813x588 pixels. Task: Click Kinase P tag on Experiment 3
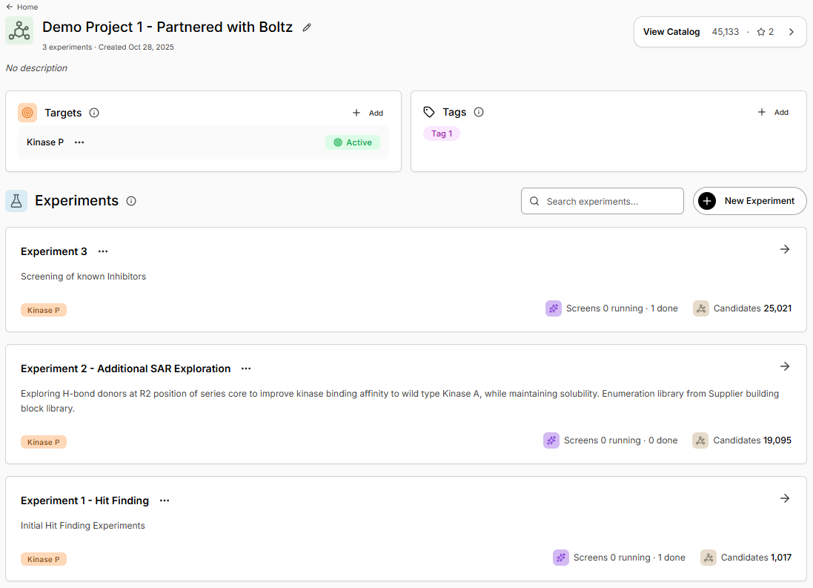[x=44, y=310]
